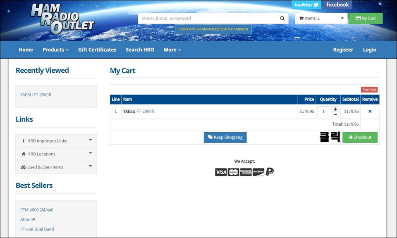
Task: Click the Discover card icon
Action: click(258, 172)
